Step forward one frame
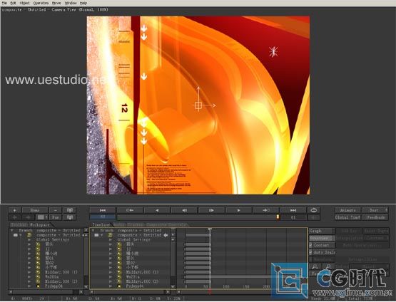This screenshot has width=396, height=302. click(x=212, y=210)
